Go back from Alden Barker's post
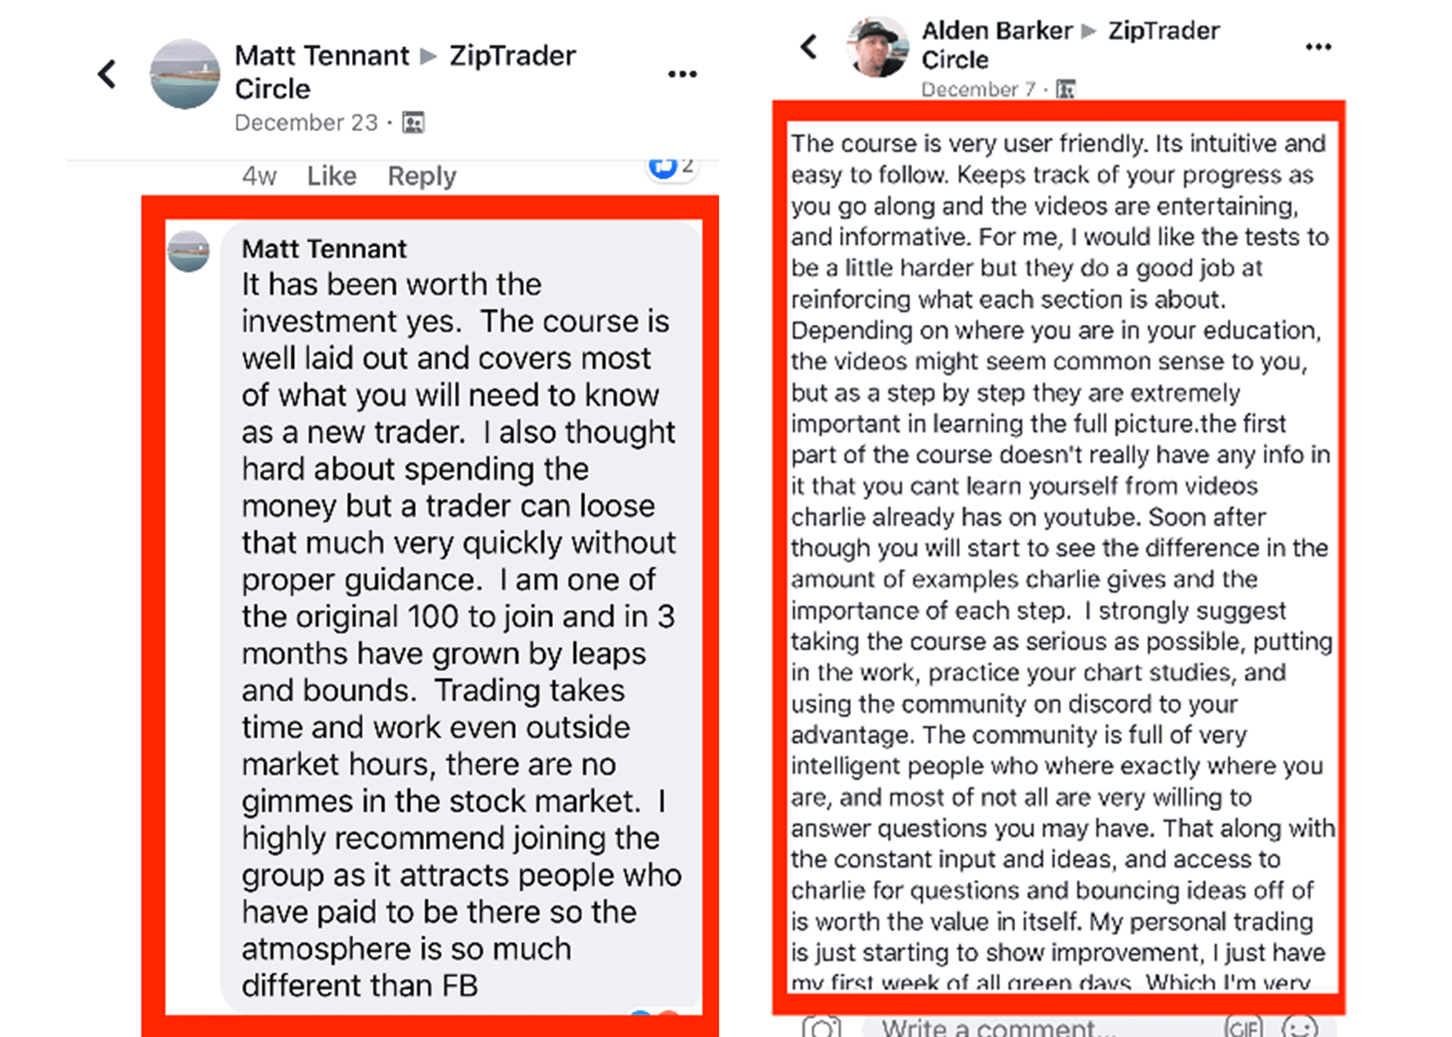The height and width of the screenshot is (1037, 1452). click(x=809, y=47)
